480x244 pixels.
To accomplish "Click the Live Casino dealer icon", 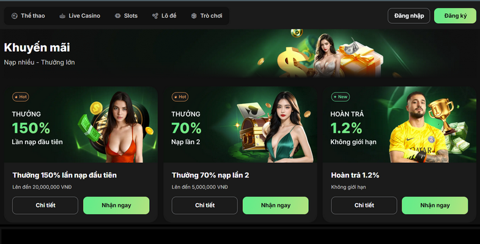I will click(x=62, y=16).
